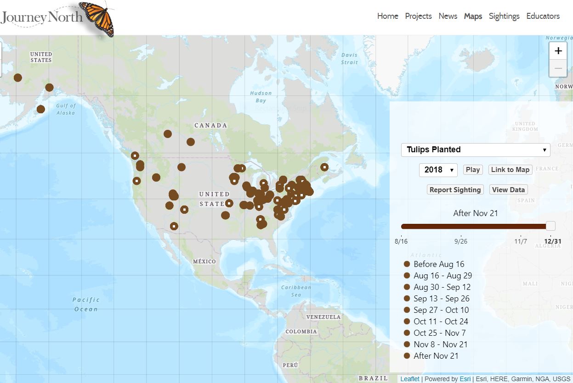573x383 pixels.
Task: Click the legend dot for After Nov 21
Action: tap(406, 355)
